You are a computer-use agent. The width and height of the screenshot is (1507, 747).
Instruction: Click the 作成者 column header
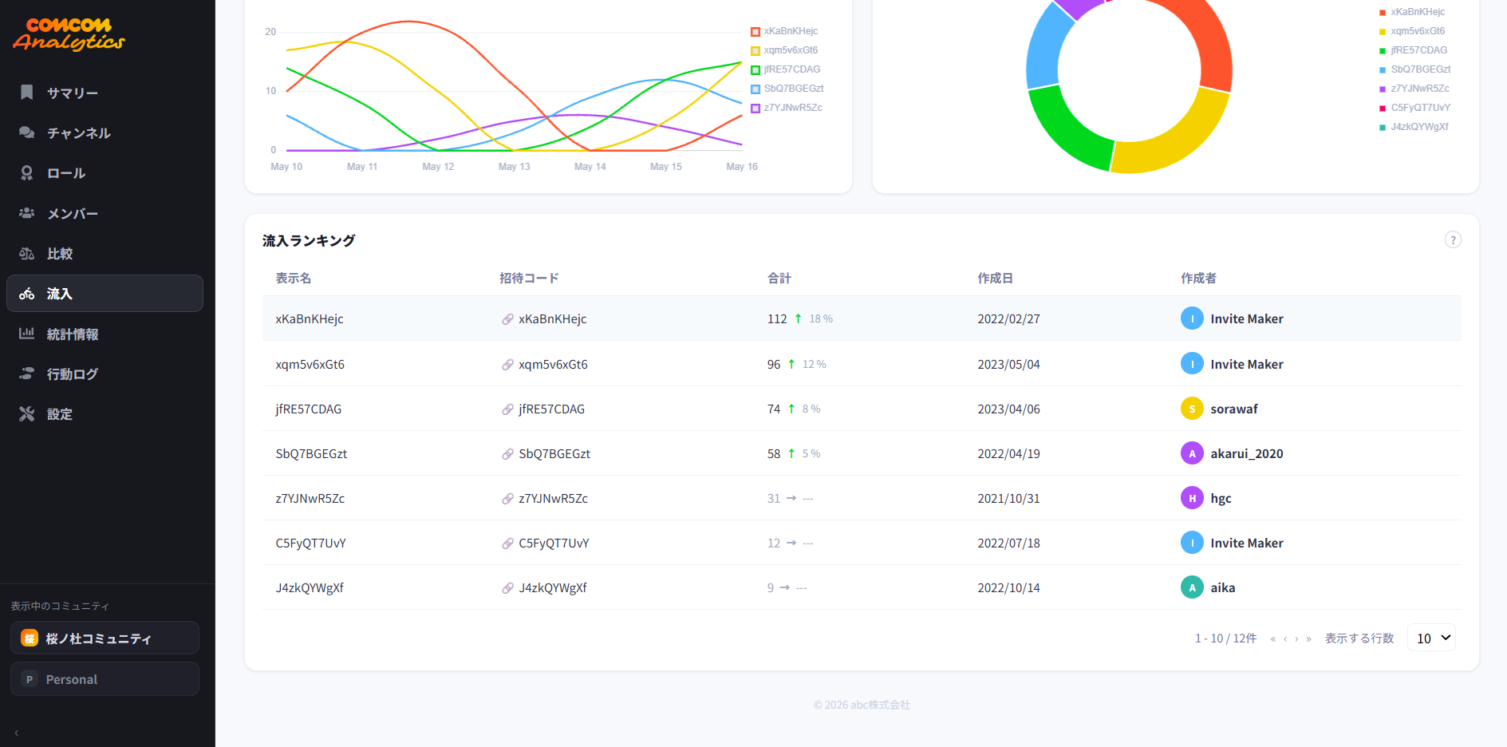1199,278
